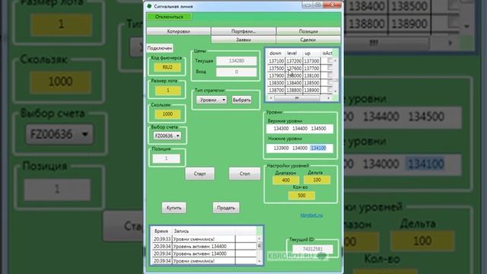
Task: Select cell 138900 in levels table
Action: [x=311, y=90]
